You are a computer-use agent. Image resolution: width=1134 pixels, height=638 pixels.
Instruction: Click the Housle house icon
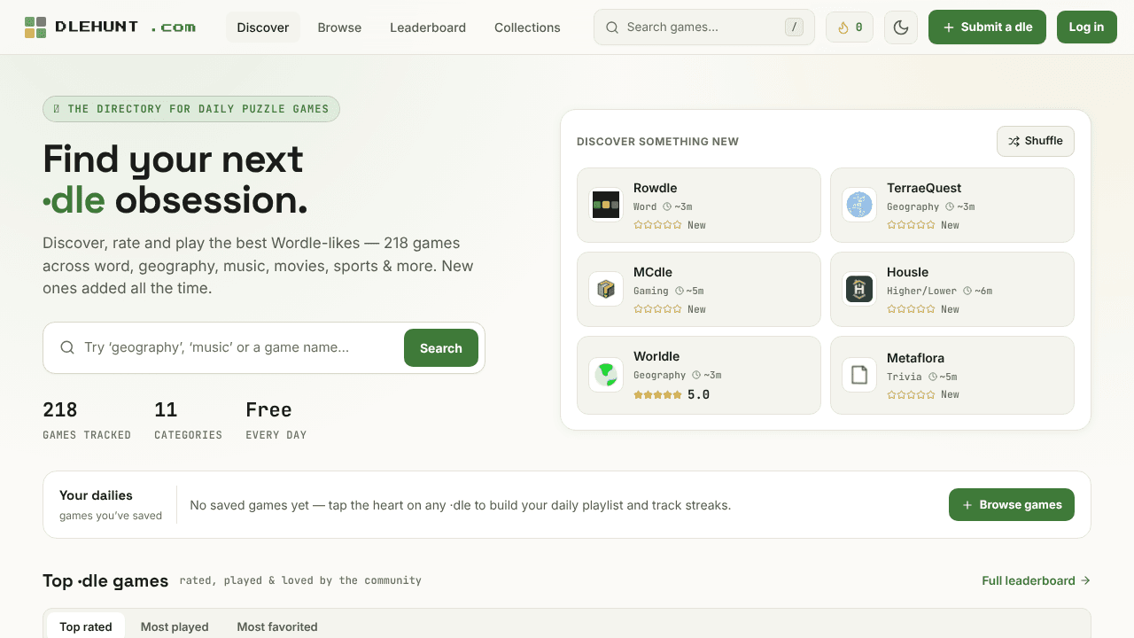point(859,289)
